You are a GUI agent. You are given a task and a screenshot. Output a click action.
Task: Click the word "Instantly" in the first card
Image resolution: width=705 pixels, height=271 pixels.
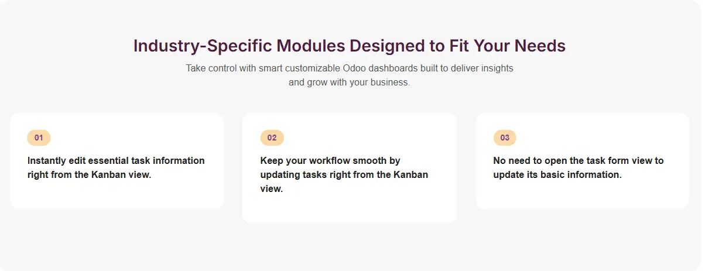(47, 160)
